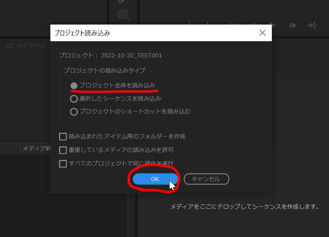
Task: Pick プロジェクトのショートカットを読み込む radio option
Action: click(x=74, y=112)
